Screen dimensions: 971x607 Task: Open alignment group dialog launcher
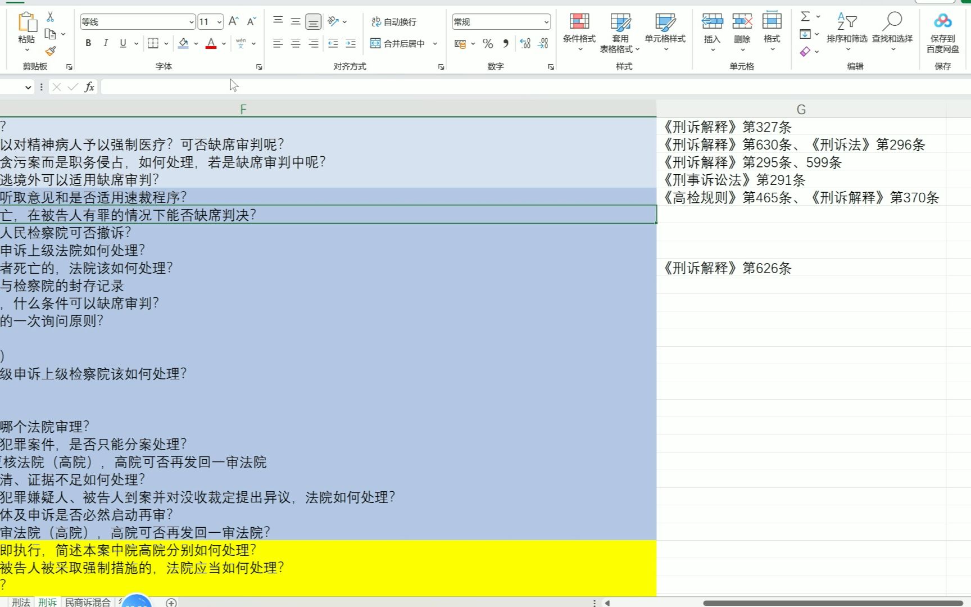coord(441,67)
